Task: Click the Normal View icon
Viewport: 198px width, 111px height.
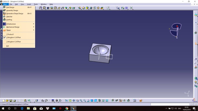Action: tap(88, 101)
